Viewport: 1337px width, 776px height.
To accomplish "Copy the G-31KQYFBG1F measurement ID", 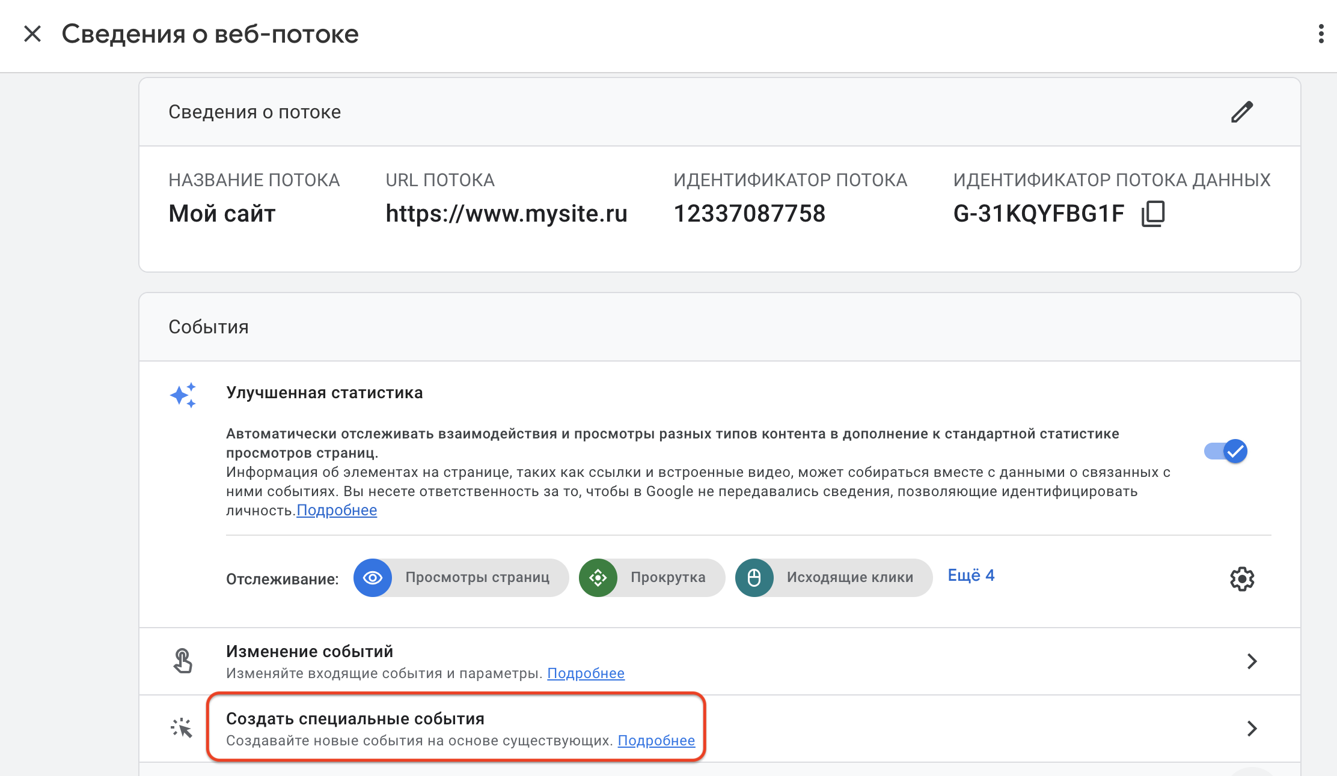I will click(x=1152, y=213).
